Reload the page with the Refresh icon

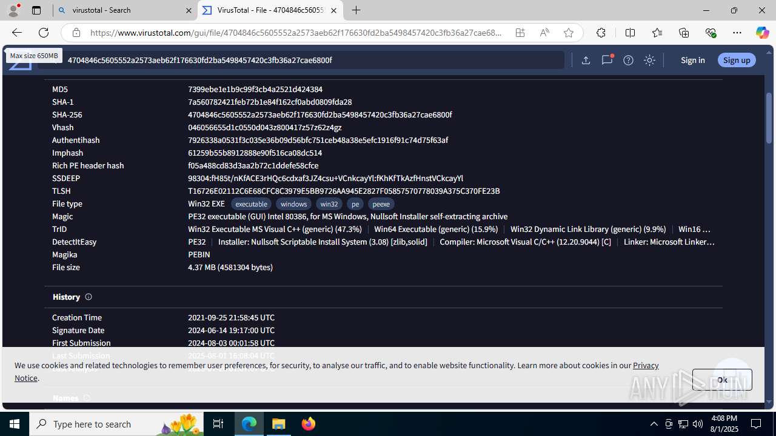(x=44, y=33)
